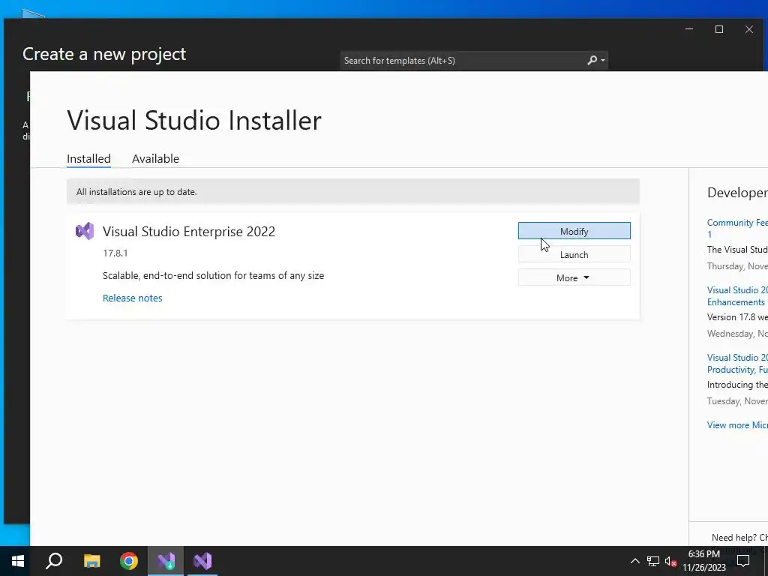Open the Release notes link
Viewport: 768px width, 576px height.
(x=132, y=298)
